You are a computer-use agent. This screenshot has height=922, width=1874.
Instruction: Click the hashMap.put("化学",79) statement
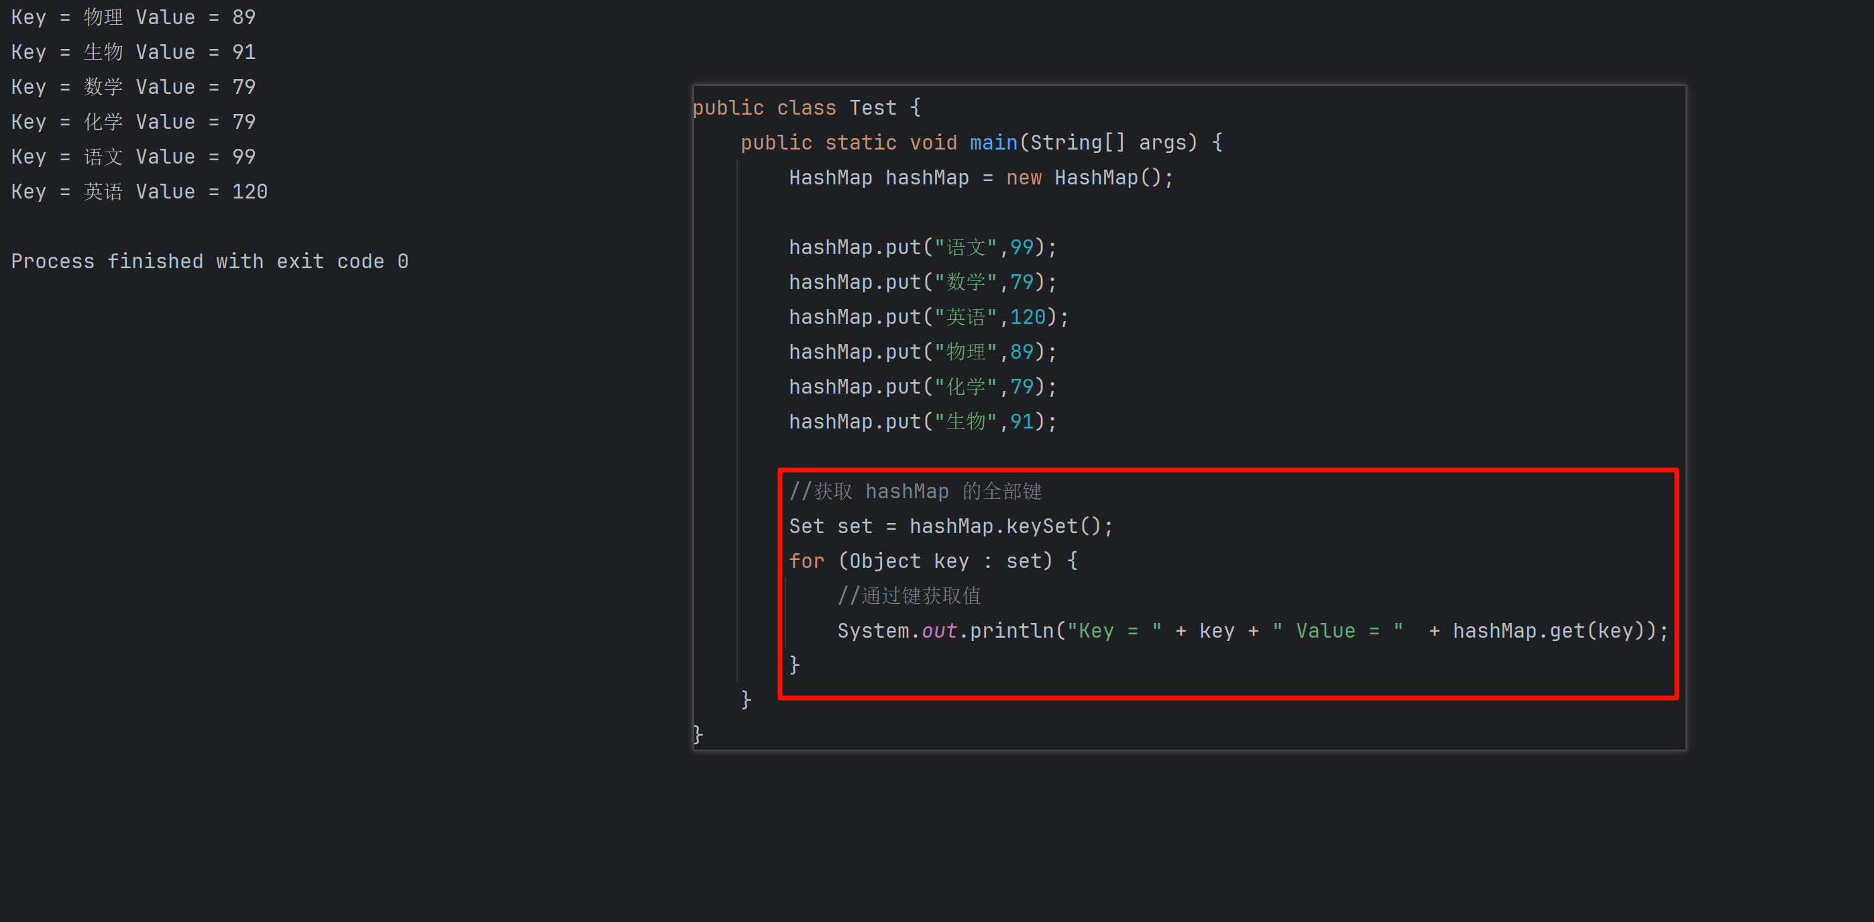click(922, 388)
